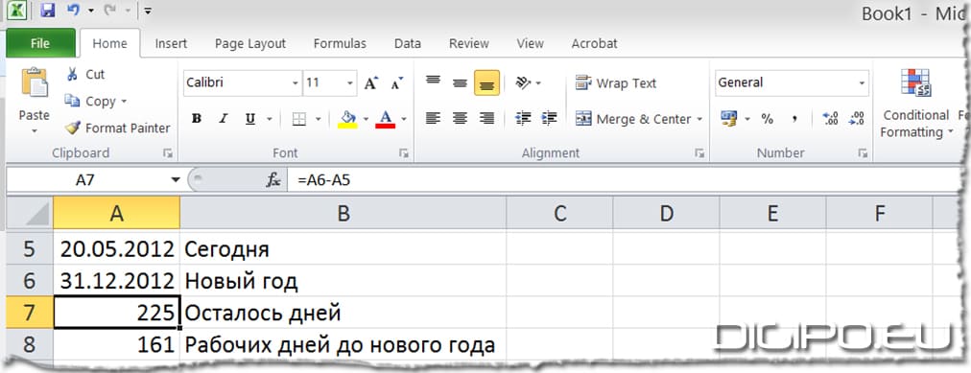Increase font size with Grow Font
971x373 pixels.
click(x=371, y=82)
